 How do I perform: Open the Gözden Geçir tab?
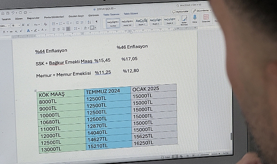76,16
